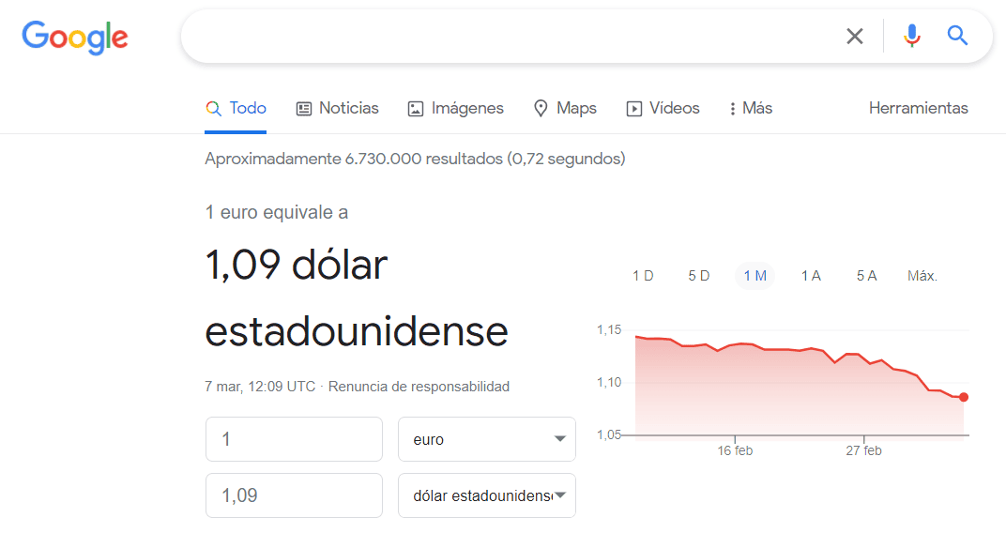The width and height of the screenshot is (1006, 533).
Task: Open the dólar estadounidense currency dropdown
Action: click(x=487, y=495)
